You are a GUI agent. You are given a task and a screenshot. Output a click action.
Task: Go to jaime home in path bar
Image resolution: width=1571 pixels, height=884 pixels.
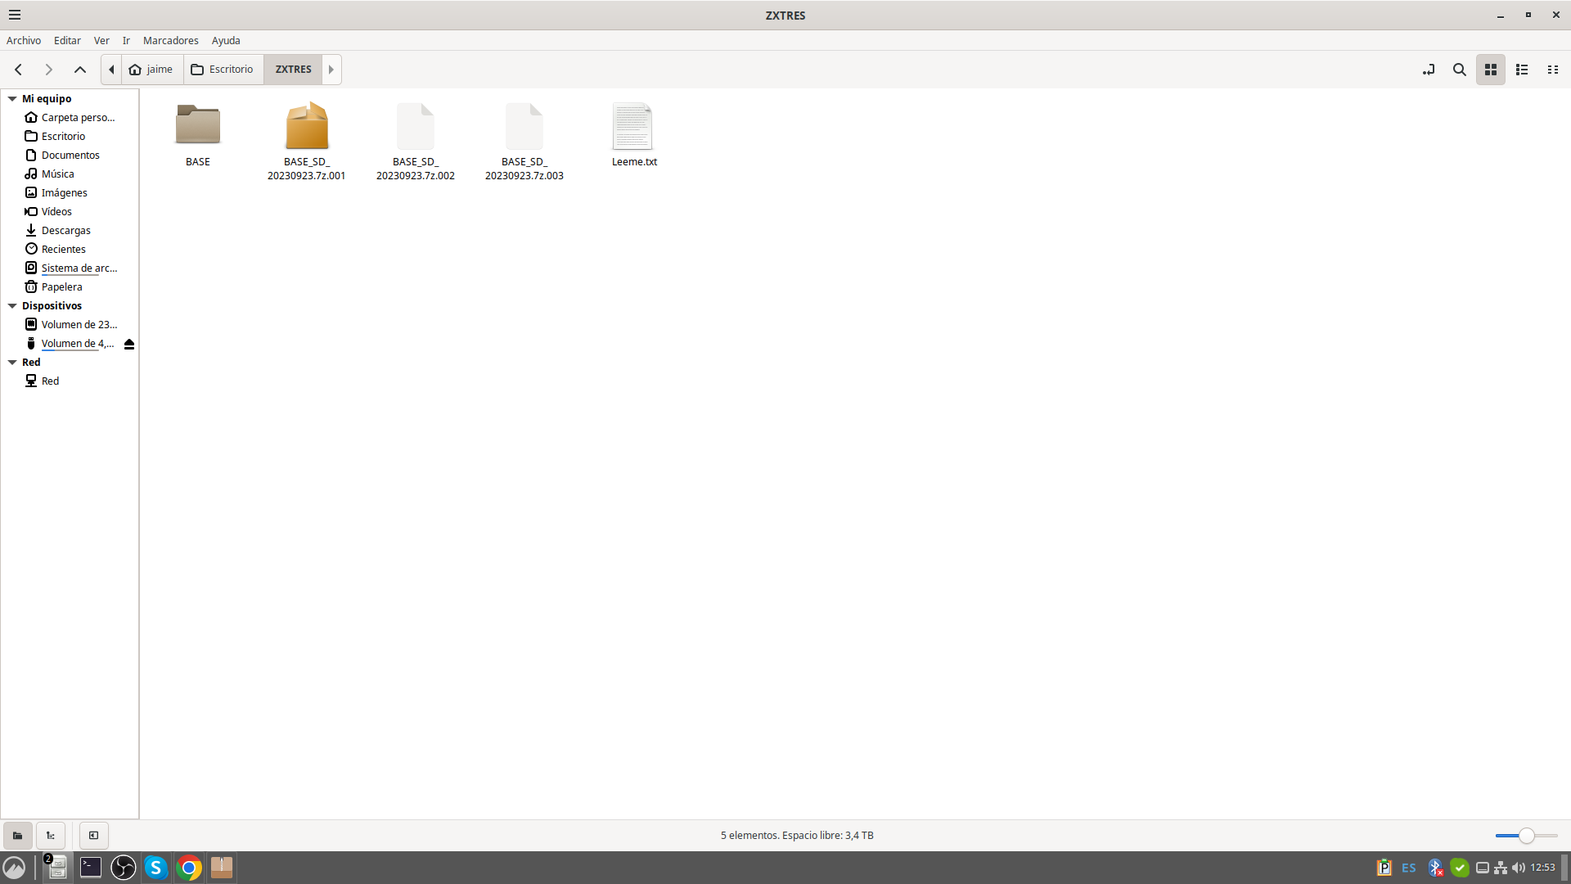[x=151, y=70]
